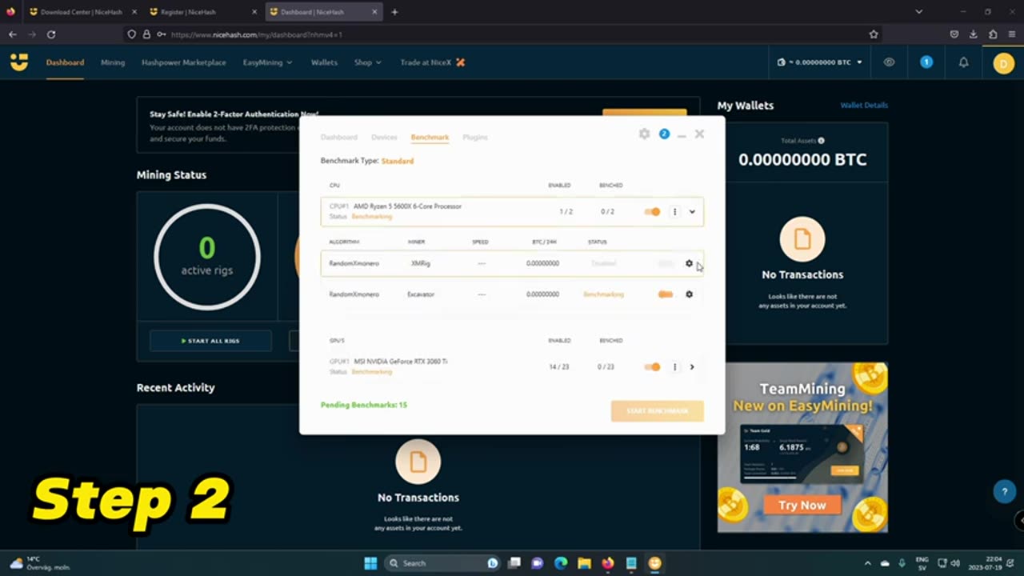Go back in the browser
The height and width of the screenshot is (576, 1024).
click(13, 34)
